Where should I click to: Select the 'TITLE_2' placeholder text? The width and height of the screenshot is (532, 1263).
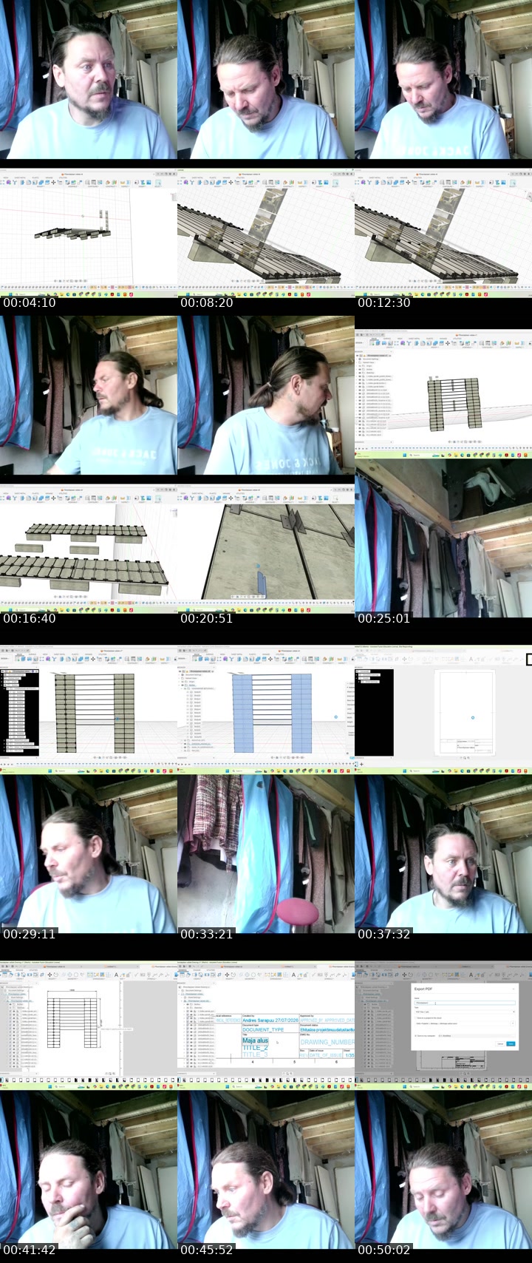tap(255, 1048)
